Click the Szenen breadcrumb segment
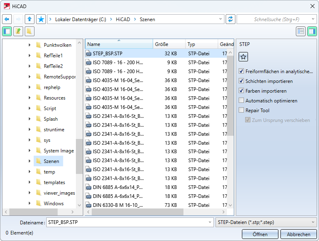Viewport: 319px width, 241px height. click(147, 20)
